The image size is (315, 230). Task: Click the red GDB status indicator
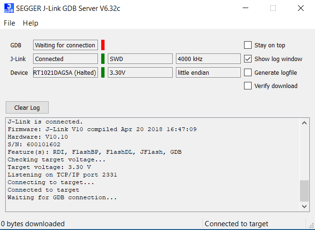click(103, 45)
